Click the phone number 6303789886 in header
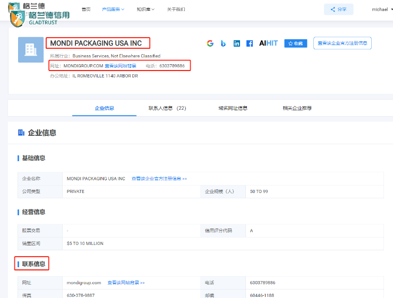 [x=172, y=66]
